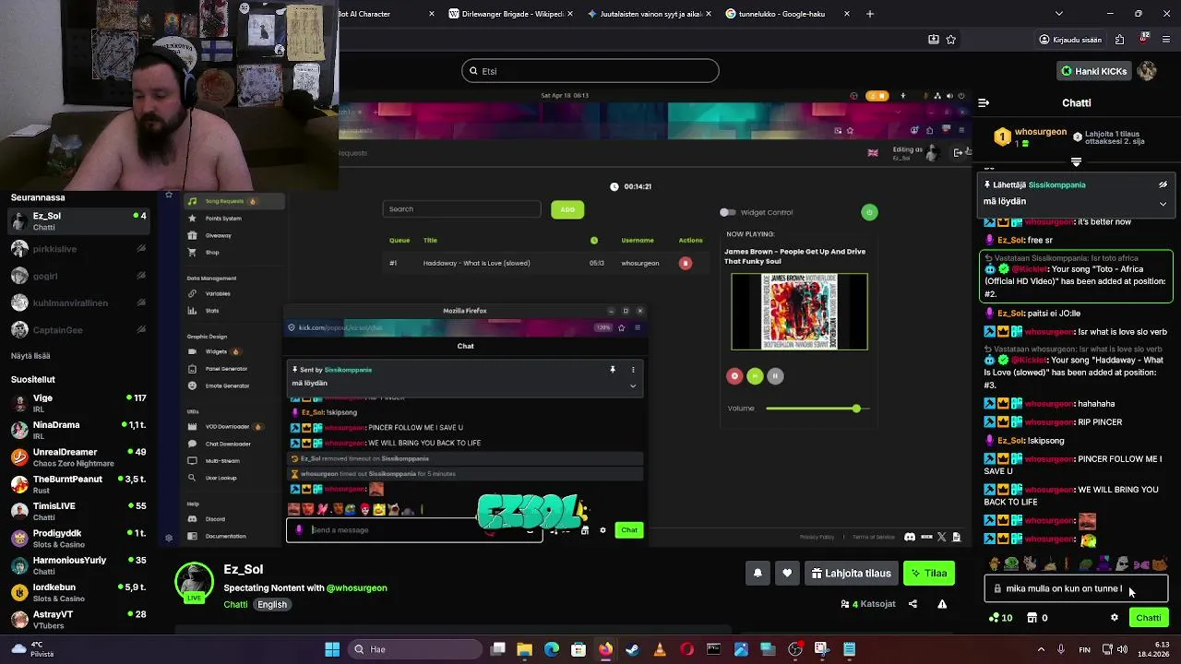Open user avatar menu at top right
This screenshot has height=664, width=1181.
click(x=1147, y=71)
